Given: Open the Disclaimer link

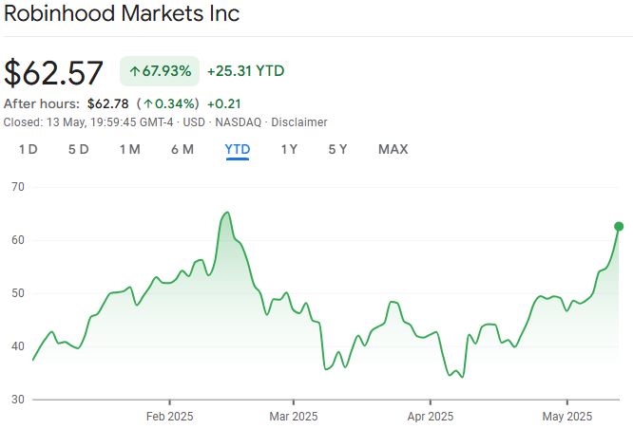Looking at the screenshot, I should pyautogui.click(x=298, y=122).
